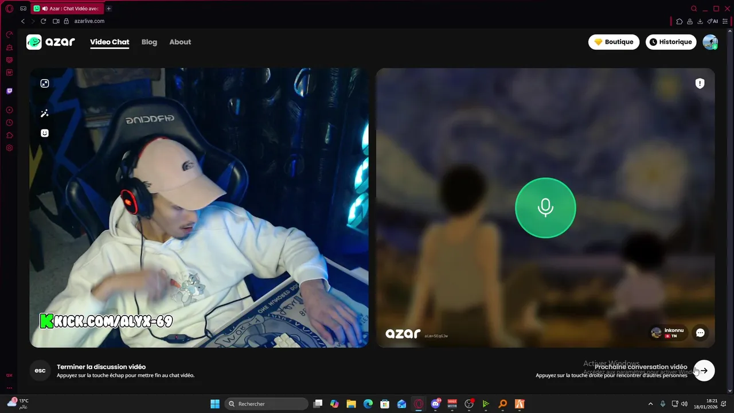This screenshot has width=734, height=413.
Task: Open Twitch in the Opera sidebar
Action: pyautogui.click(x=9, y=91)
